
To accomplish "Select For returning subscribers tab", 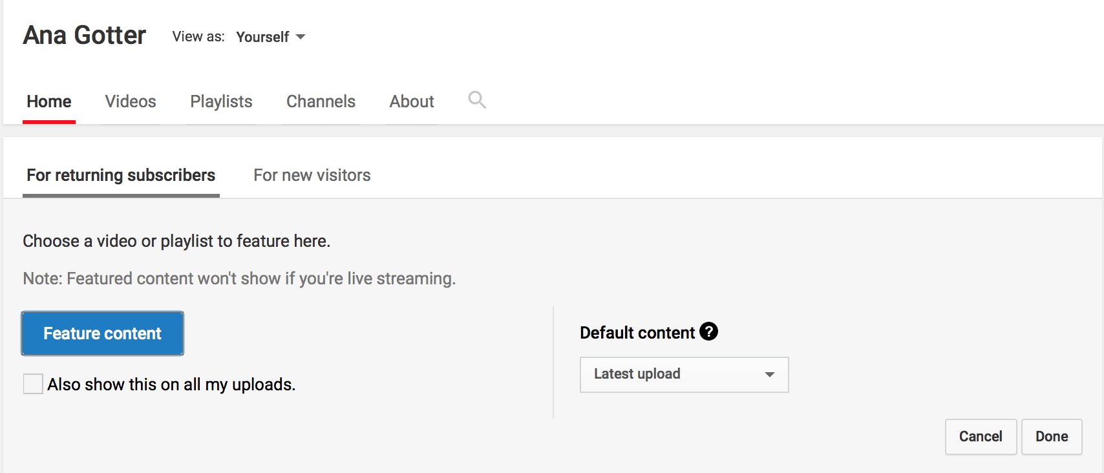I will click(121, 176).
